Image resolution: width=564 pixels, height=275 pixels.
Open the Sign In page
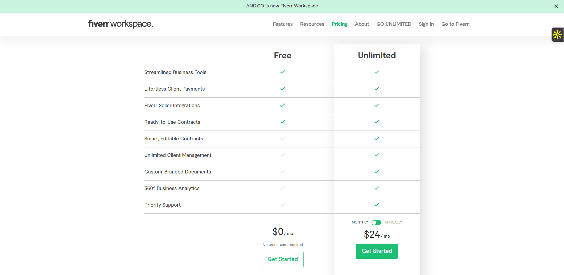pyautogui.click(x=426, y=24)
